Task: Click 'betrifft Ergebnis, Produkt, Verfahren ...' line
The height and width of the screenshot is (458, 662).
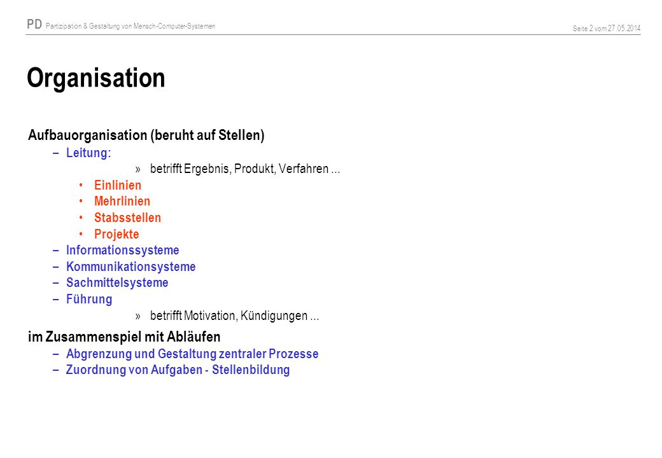Action: [245, 169]
